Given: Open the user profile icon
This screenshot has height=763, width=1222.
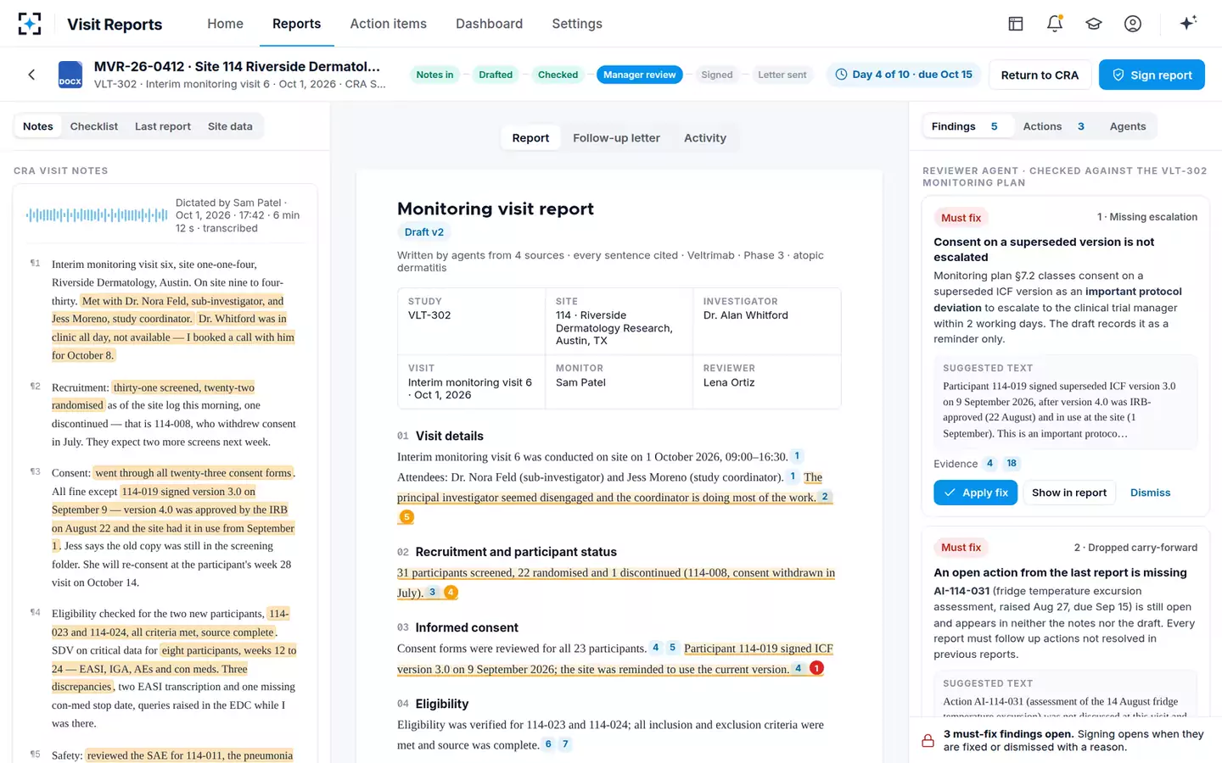Looking at the screenshot, I should coord(1133,24).
